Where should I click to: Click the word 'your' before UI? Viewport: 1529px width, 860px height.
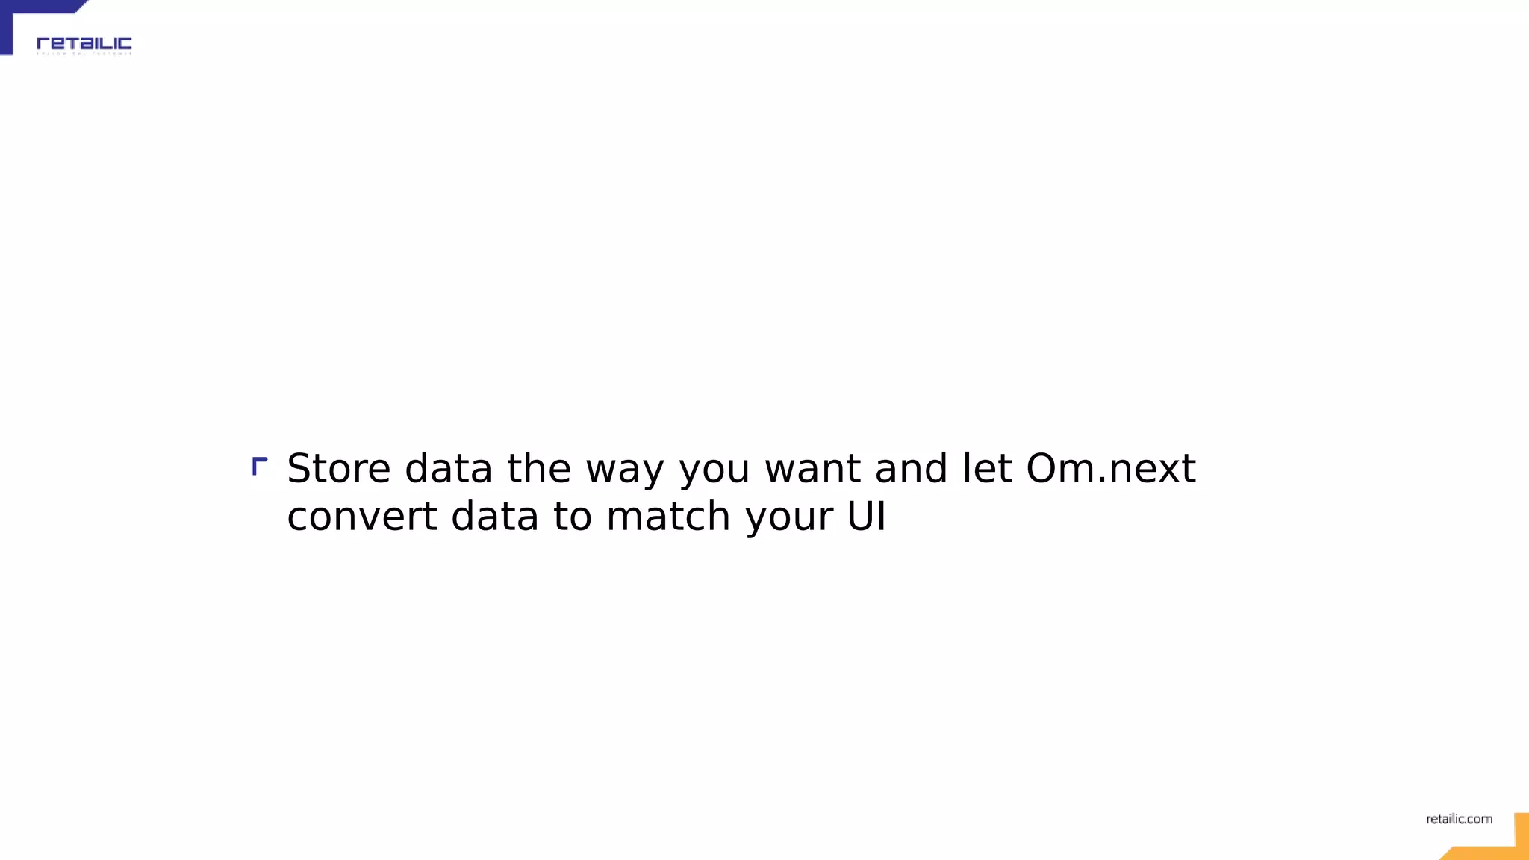[789, 520]
